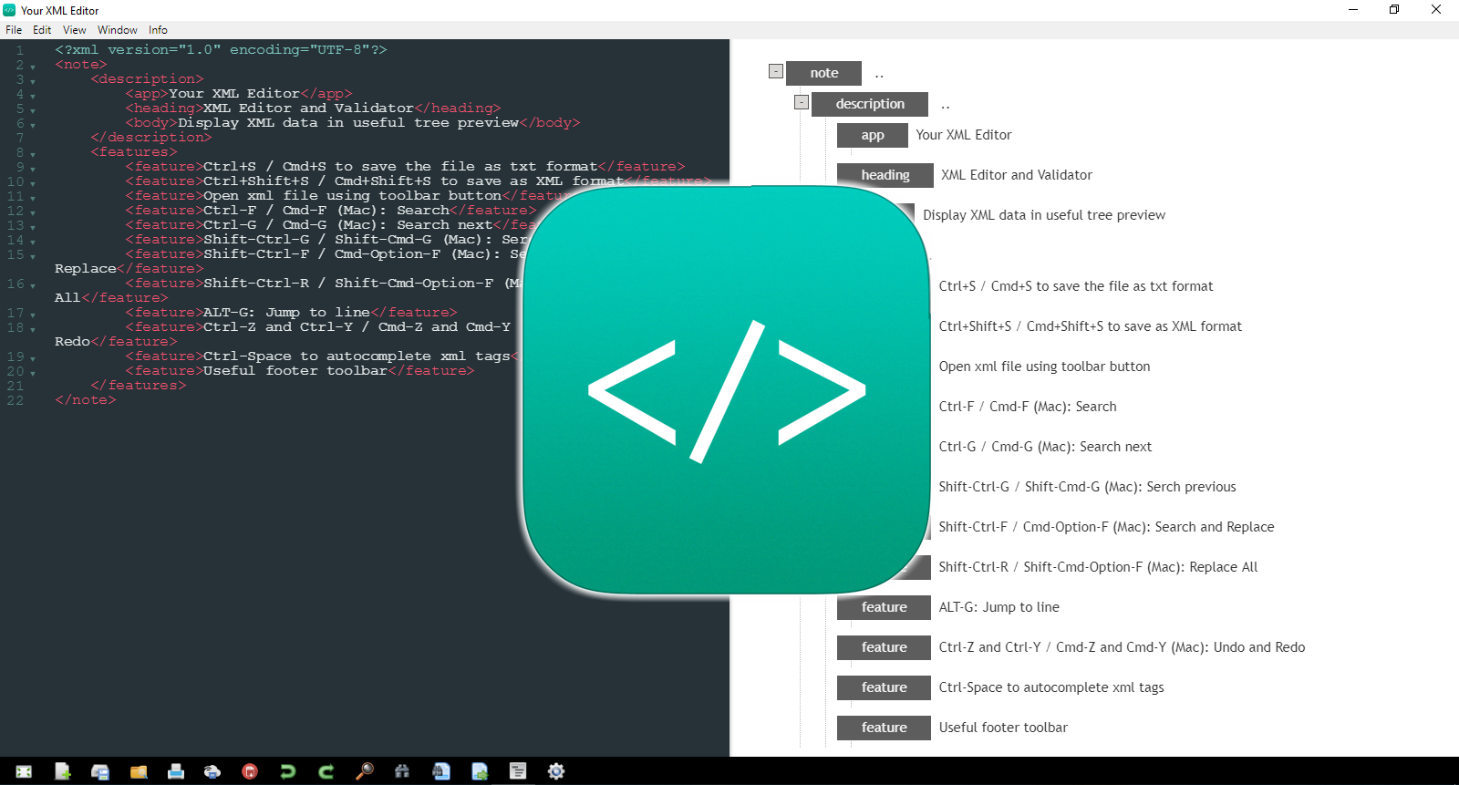Select the heading tag in tree preview
This screenshot has height=785, width=1459.
point(885,175)
